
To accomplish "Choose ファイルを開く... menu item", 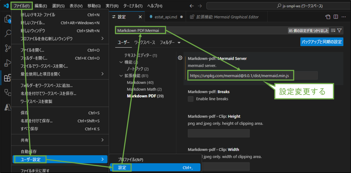I will coord(61,50).
